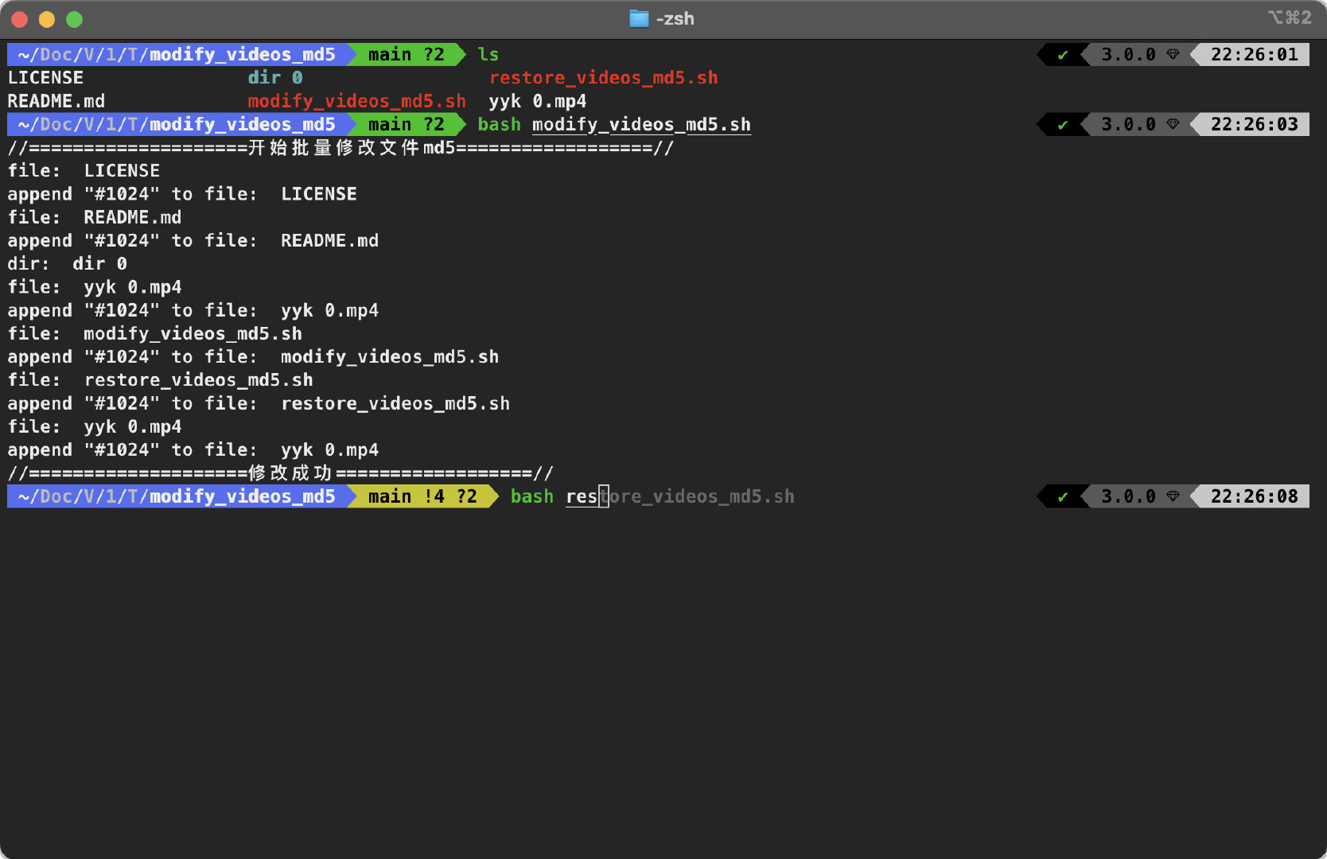This screenshot has width=1327, height=859.
Task: Select red restore_videos_md5.sh in the ls output
Action: (603, 78)
